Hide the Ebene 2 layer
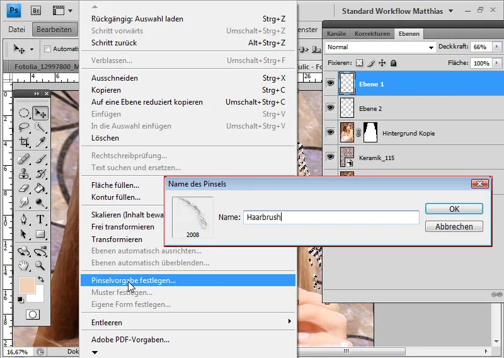This screenshot has width=504, height=358. point(330,108)
